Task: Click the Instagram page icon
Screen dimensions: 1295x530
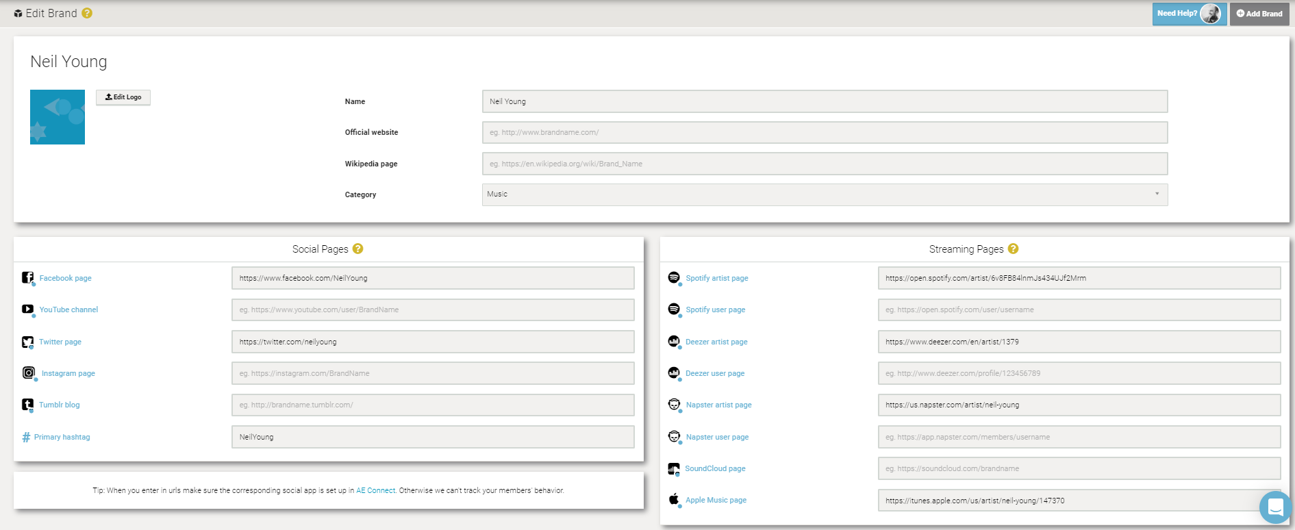Action: coord(29,373)
